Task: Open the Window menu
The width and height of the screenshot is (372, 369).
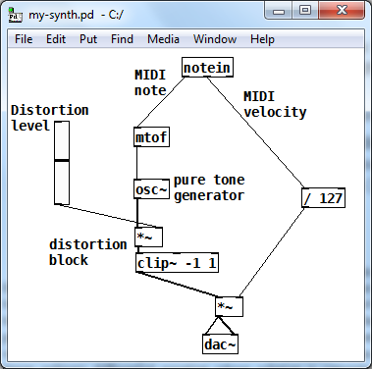Action: pos(215,39)
